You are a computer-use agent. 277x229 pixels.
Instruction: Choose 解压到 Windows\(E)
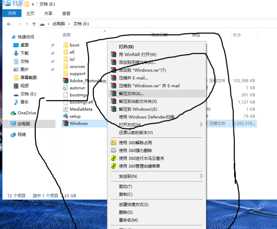coord(156,109)
